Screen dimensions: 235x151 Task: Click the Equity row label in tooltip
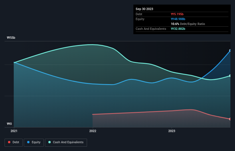[140, 19]
